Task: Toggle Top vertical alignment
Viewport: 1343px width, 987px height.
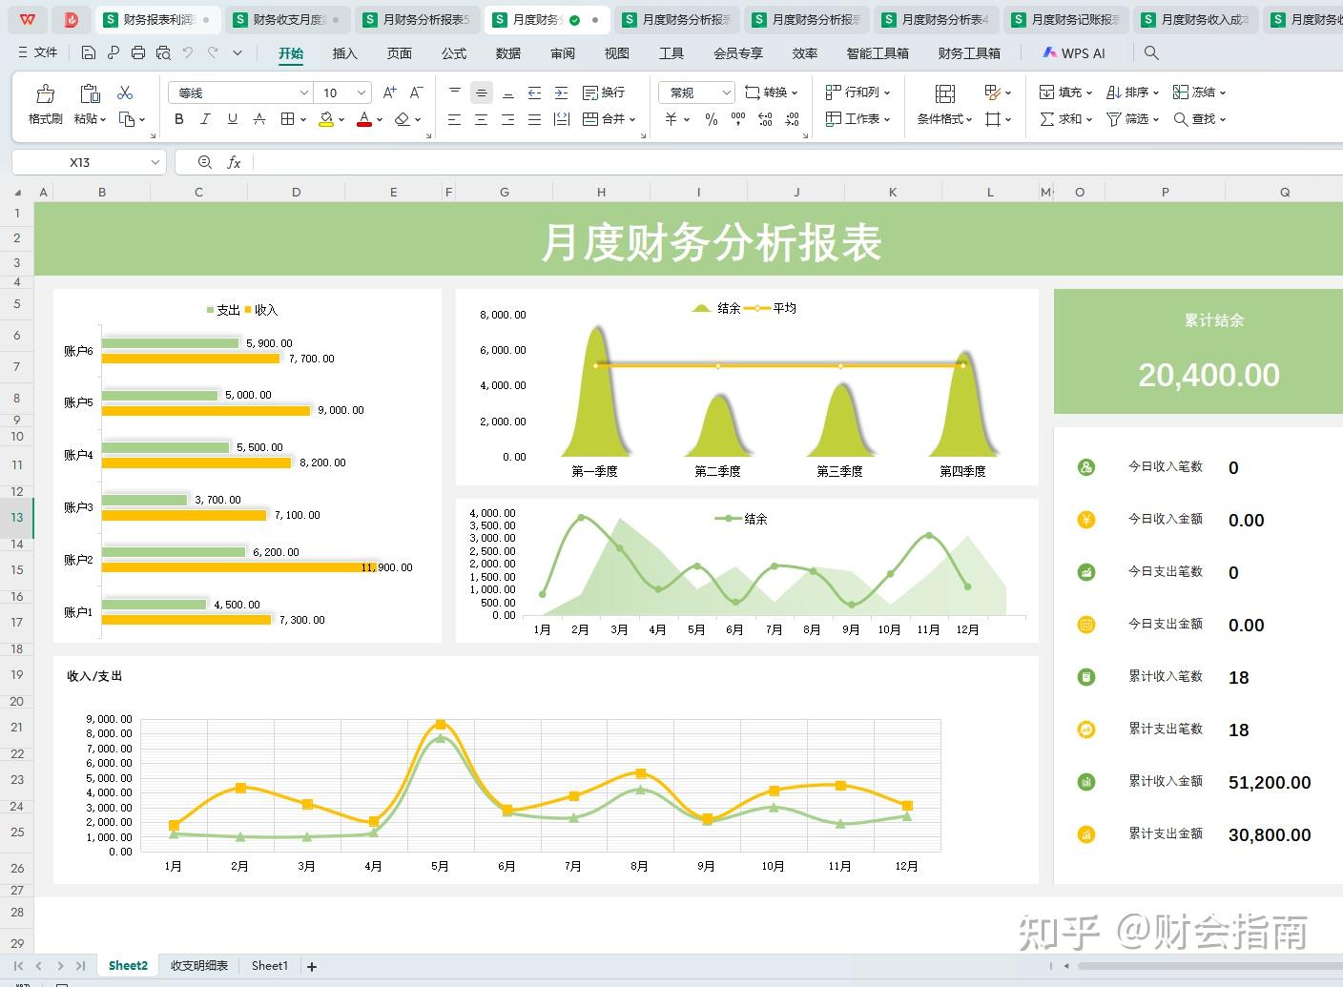Action: click(x=455, y=93)
